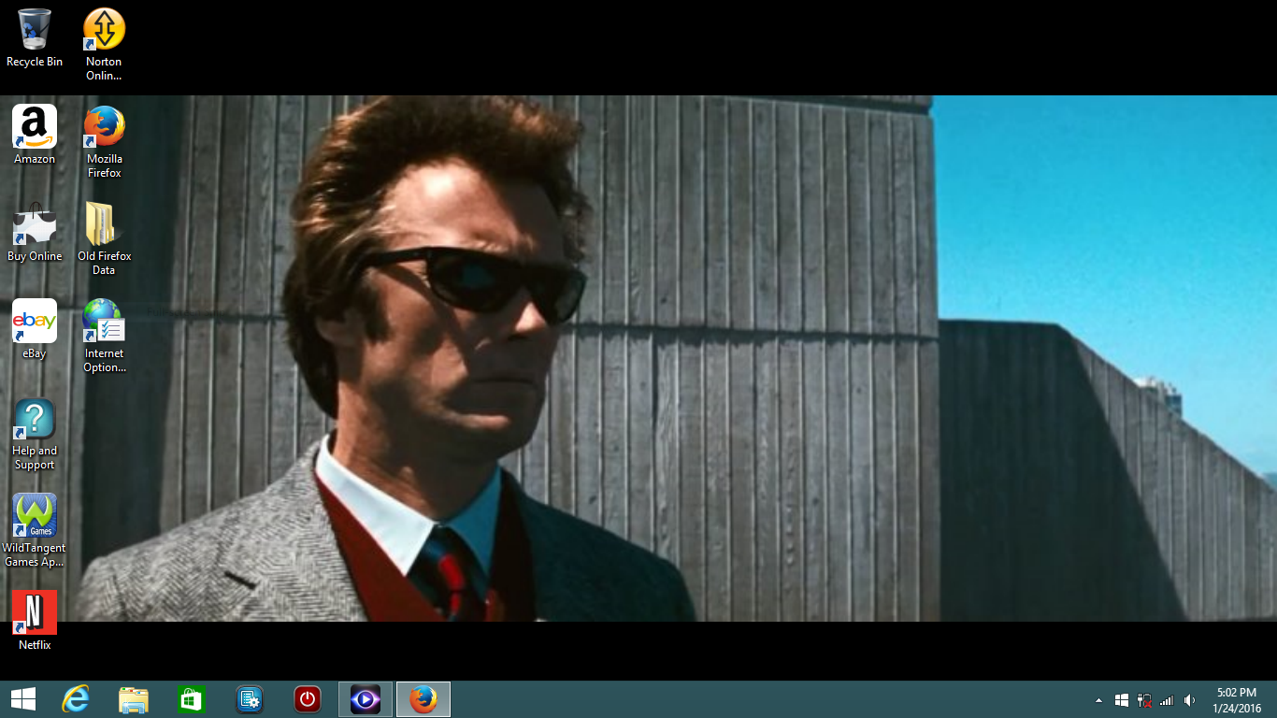Viewport: 1277px width, 718px height.
Task: Open the volume speaker tray icon
Action: (1189, 700)
